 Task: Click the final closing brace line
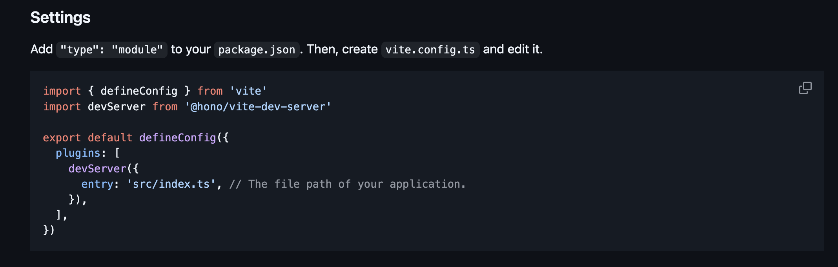point(49,230)
